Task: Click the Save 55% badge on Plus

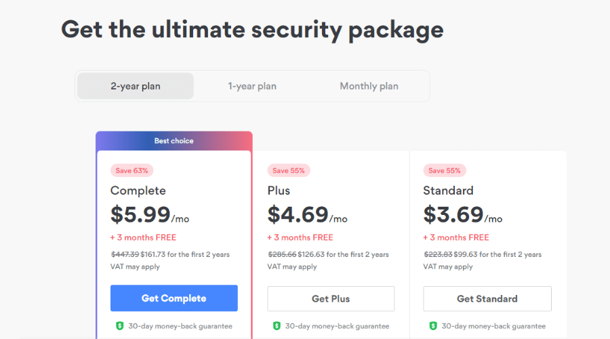Action: [289, 170]
